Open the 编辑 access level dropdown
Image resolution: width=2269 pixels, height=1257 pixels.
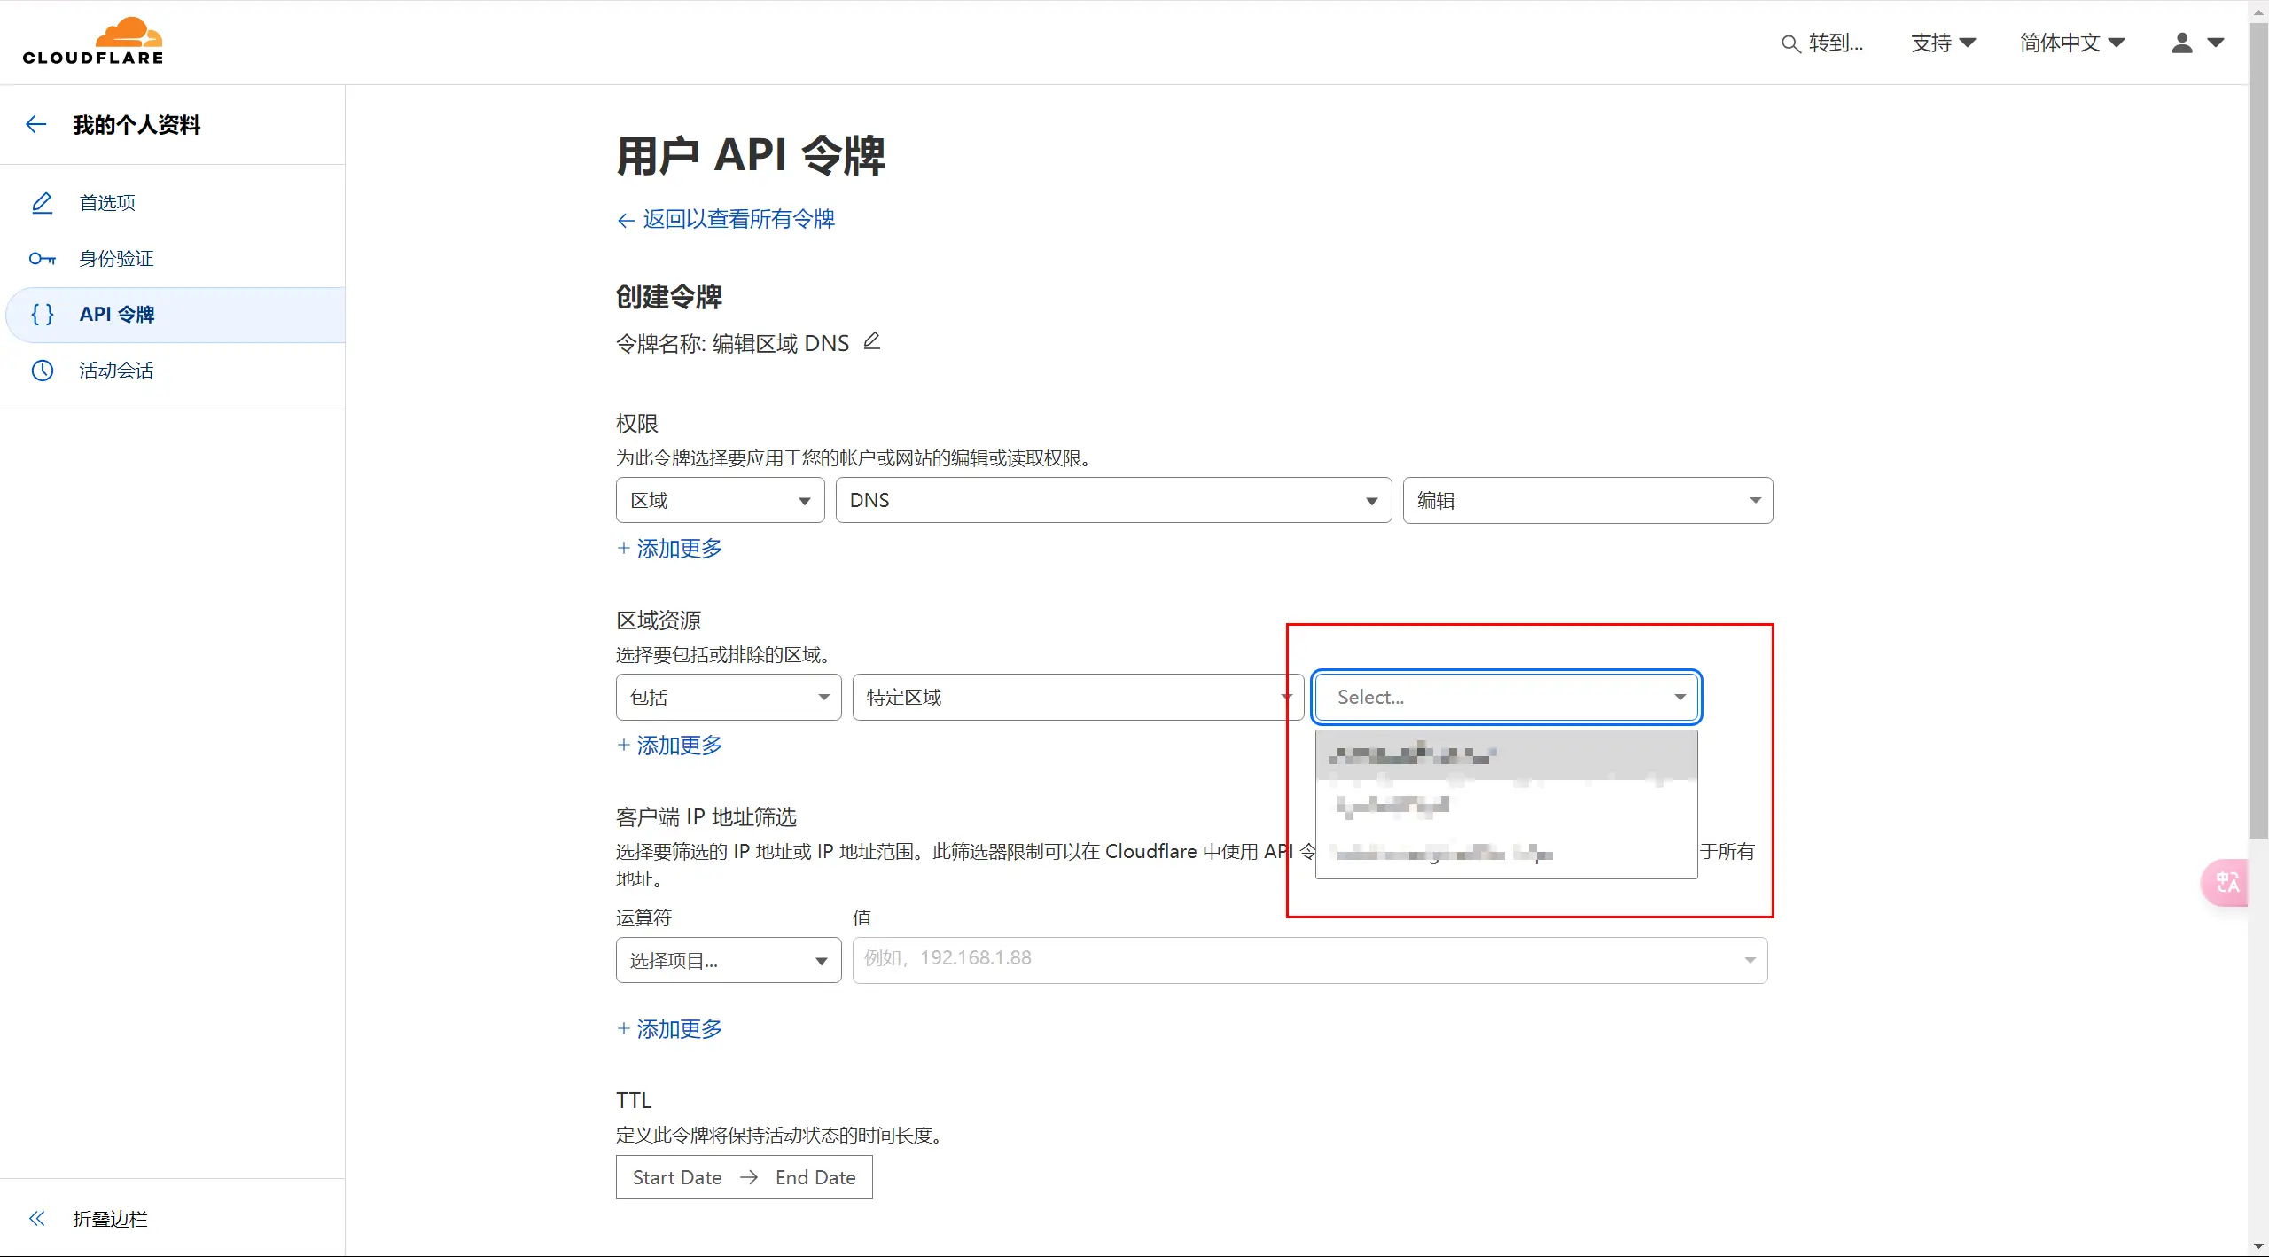pos(1587,501)
